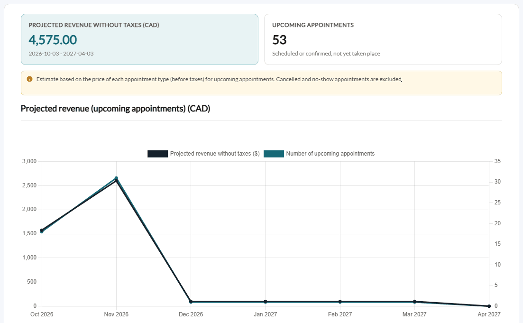The height and width of the screenshot is (323, 523).
Task: Click the '10' appointments axis label
Action: [x=498, y=265]
